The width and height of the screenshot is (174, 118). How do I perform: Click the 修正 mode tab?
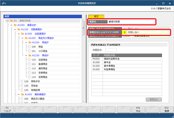(x=96, y=16)
